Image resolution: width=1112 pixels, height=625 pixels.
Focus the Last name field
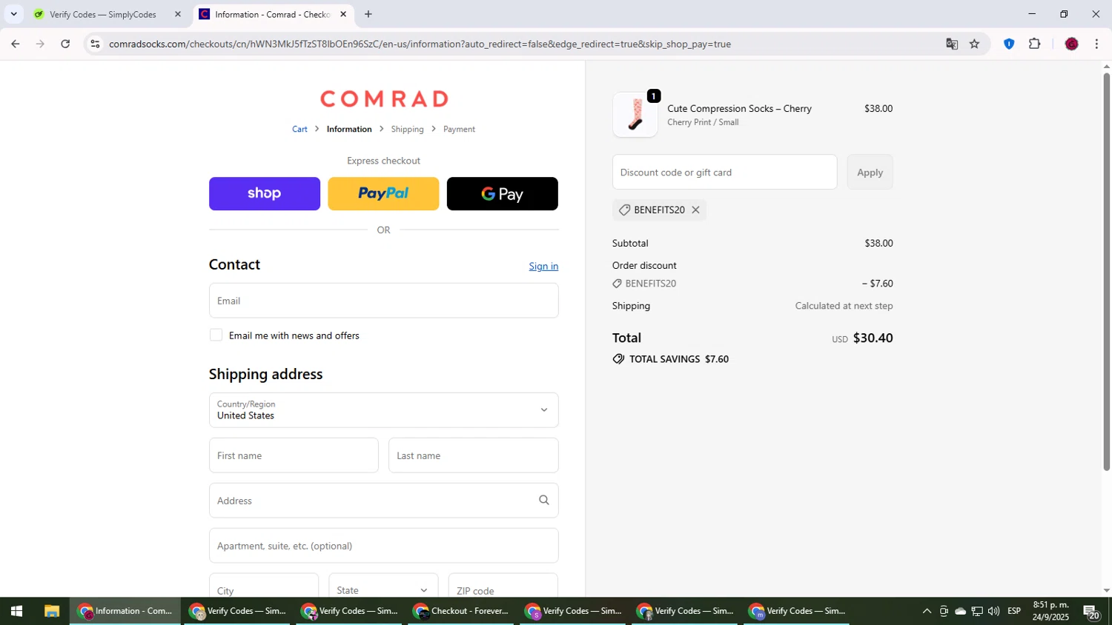[x=474, y=455]
